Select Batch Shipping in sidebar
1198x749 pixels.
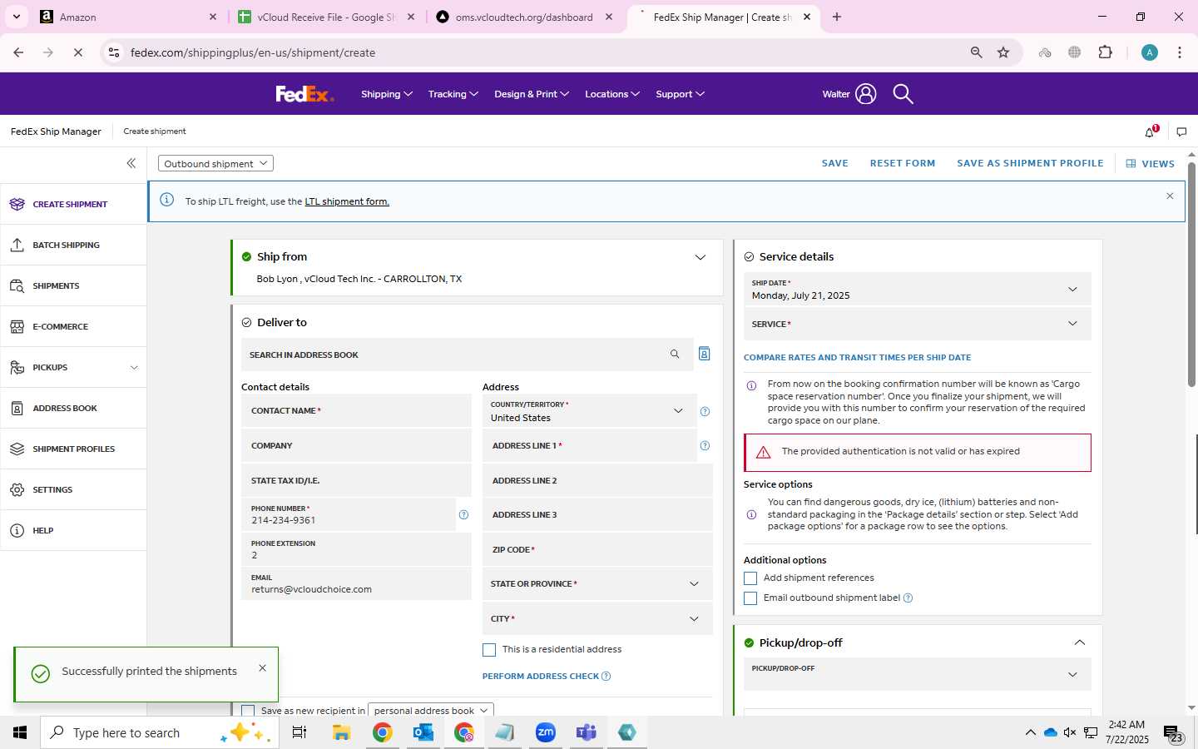[73, 245]
